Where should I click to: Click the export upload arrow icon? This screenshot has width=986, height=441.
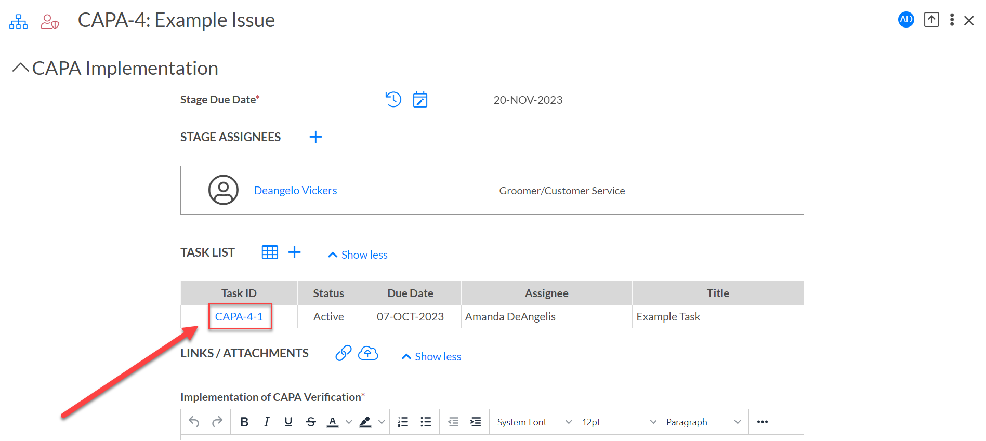pos(931,20)
